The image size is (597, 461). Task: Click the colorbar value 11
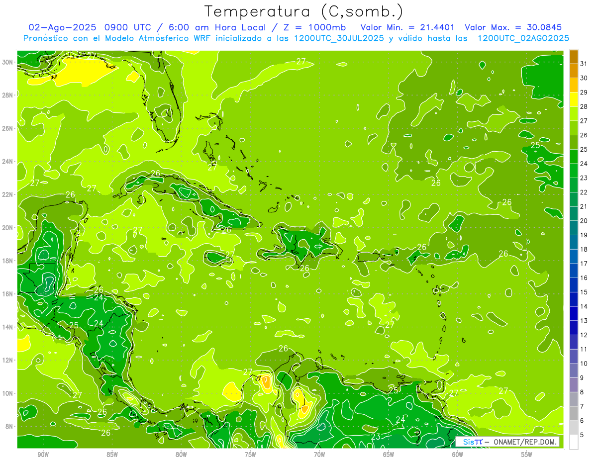pos(584,349)
